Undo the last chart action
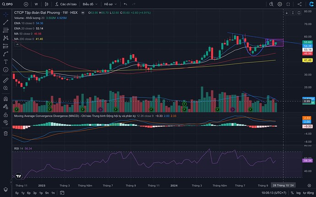The width and height of the screenshot is (316, 197). point(125,4)
